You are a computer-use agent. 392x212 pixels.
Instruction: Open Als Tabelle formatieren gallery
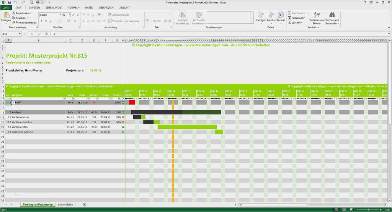point(199,18)
